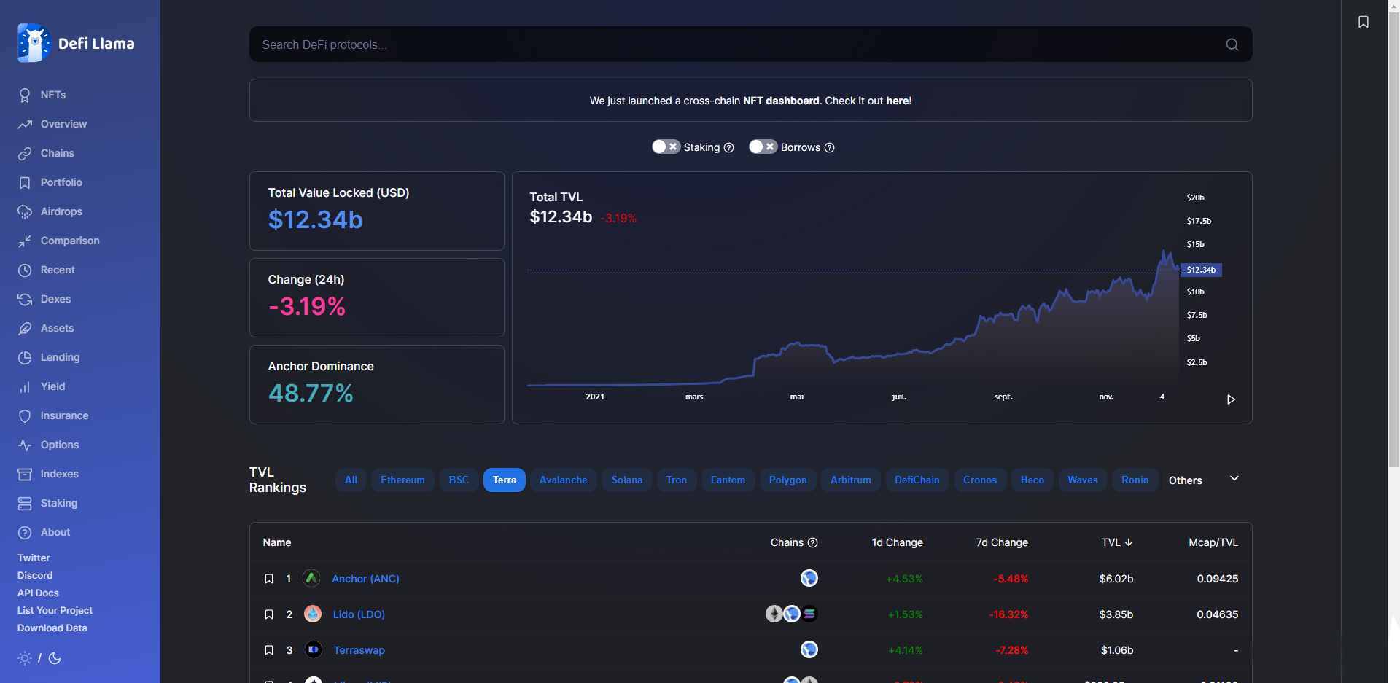This screenshot has height=683, width=1400.
Task: Select the Ronin chain tab
Action: (x=1135, y=480)
